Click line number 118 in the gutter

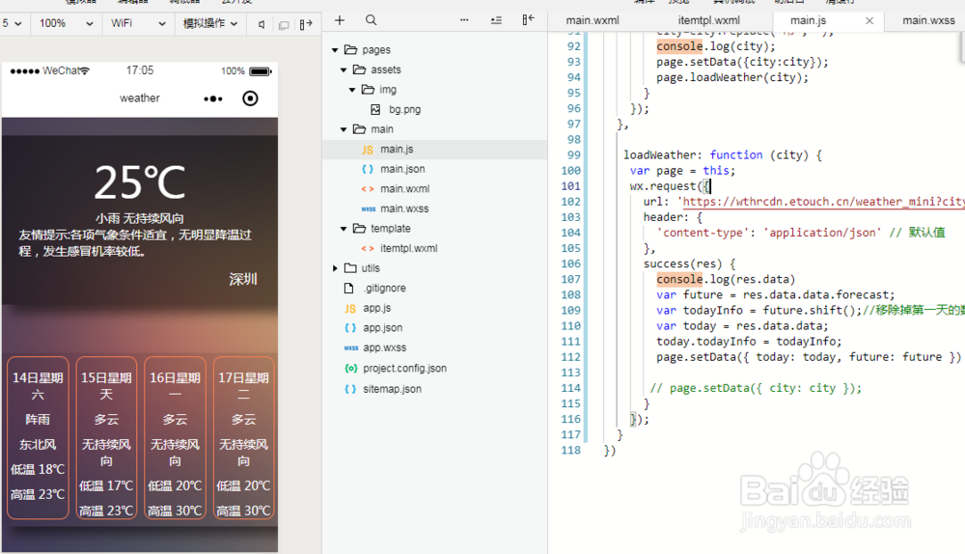coord(570,450)
